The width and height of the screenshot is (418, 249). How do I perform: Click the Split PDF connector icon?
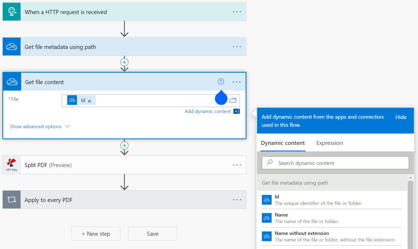point(11,165)
